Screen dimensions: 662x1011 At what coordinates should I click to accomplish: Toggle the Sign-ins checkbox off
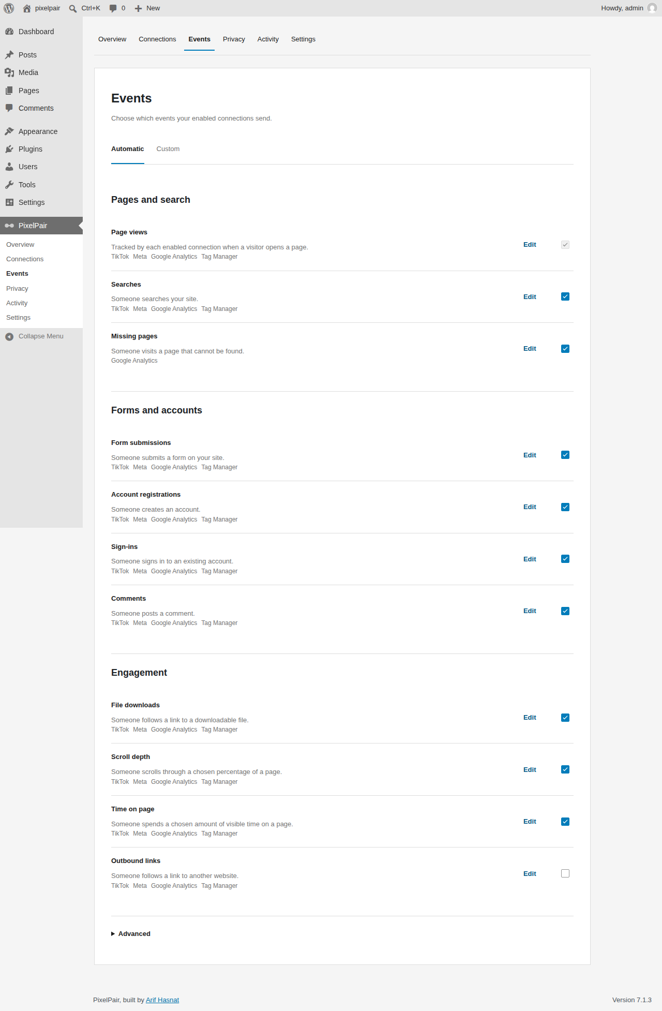(x=565, y=559)
